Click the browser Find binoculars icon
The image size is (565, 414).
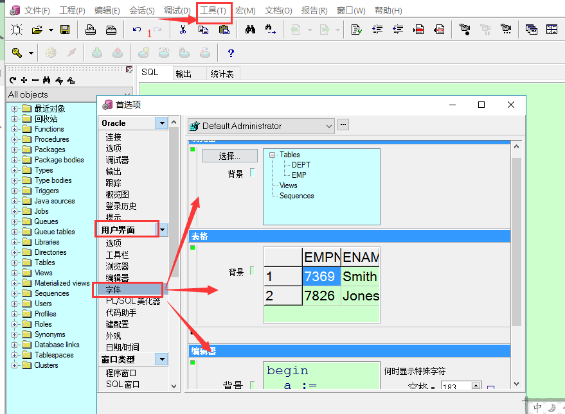tap(46, 80)
